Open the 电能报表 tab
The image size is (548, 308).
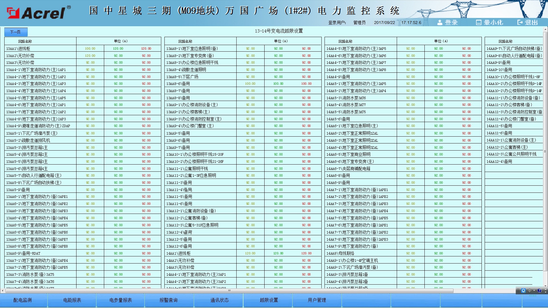pos(72,300)
